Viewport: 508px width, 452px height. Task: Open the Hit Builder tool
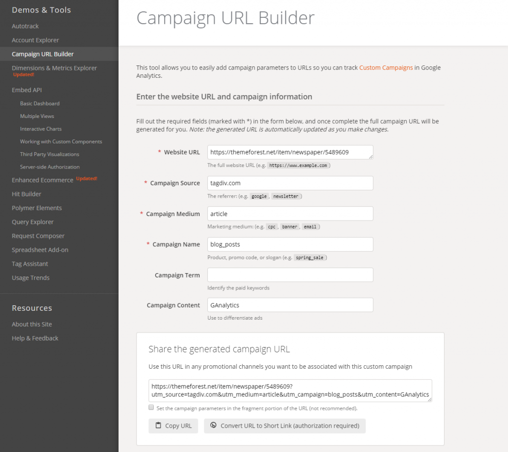tap(25, 193)
